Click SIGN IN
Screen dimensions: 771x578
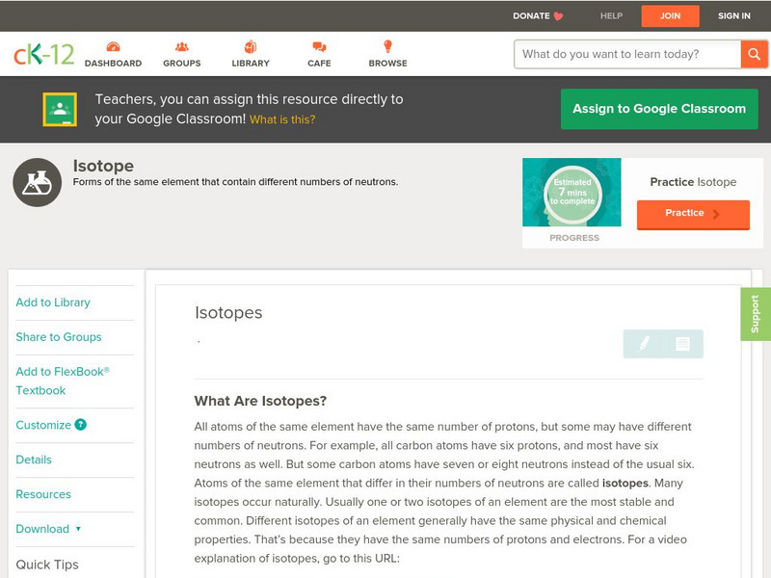click(x=734, y=15)
